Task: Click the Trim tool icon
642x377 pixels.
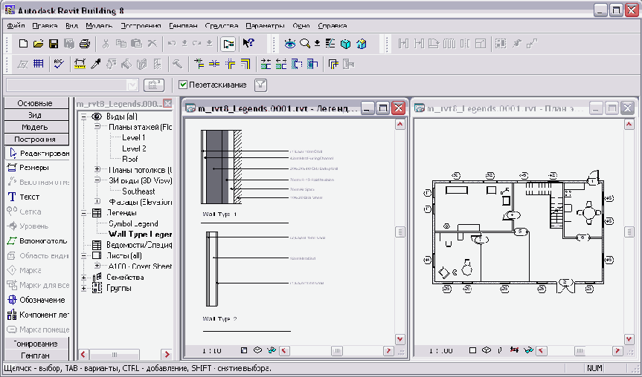Action: coord(230,64)
